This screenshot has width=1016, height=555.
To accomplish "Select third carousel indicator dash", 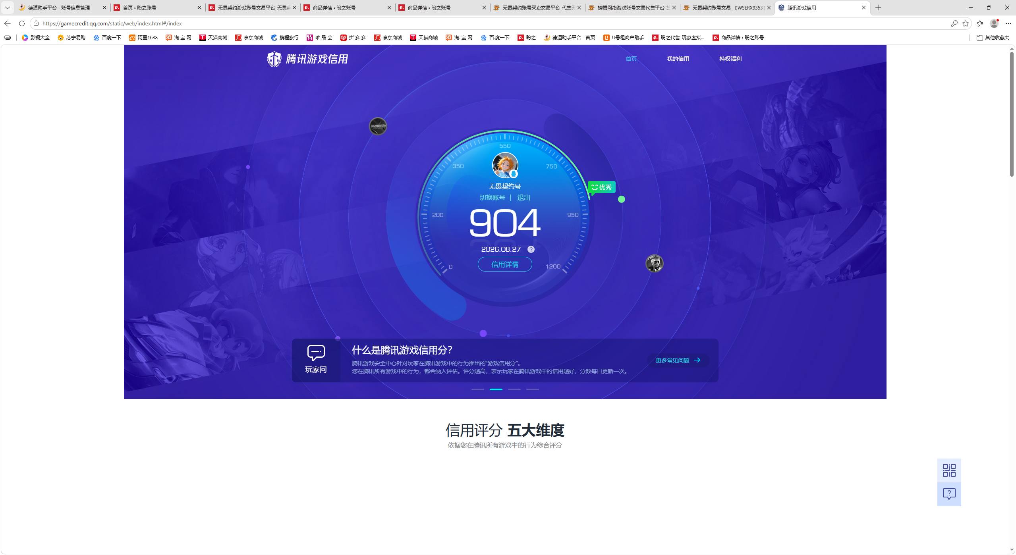I will pyautogui.click(x=514, y=389).
